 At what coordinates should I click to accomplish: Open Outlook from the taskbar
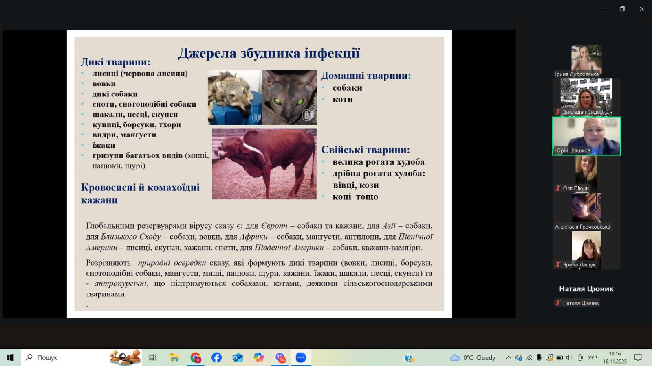[x=238, y=357]
